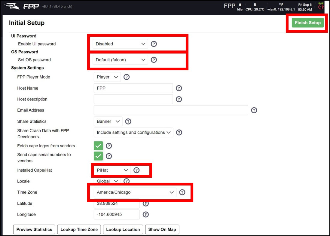Open help for Enable UI password
This screenshot has width=330, height=236.
154,44
